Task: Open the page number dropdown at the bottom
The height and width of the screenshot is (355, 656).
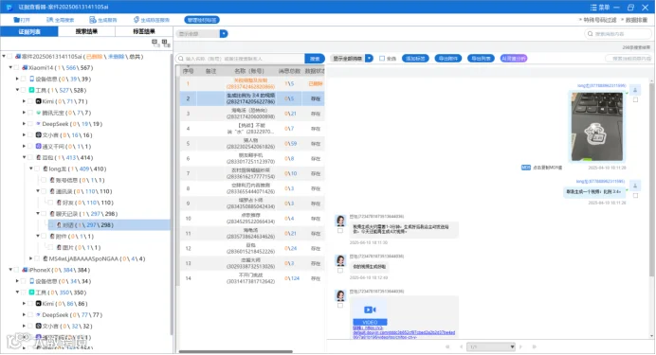Action: click(x=491, y=346)
